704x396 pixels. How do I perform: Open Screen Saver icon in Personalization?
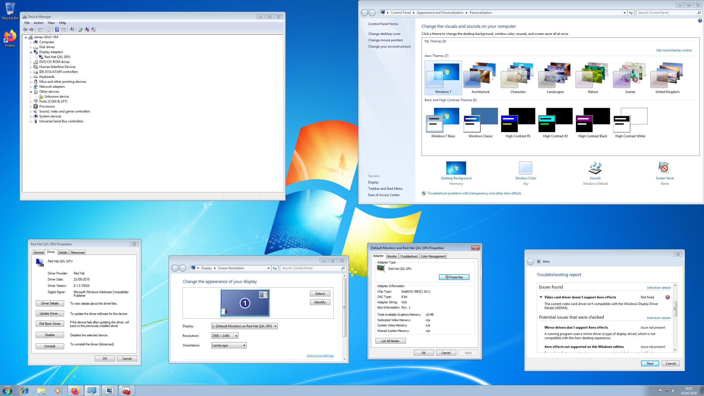coord(664,168)
